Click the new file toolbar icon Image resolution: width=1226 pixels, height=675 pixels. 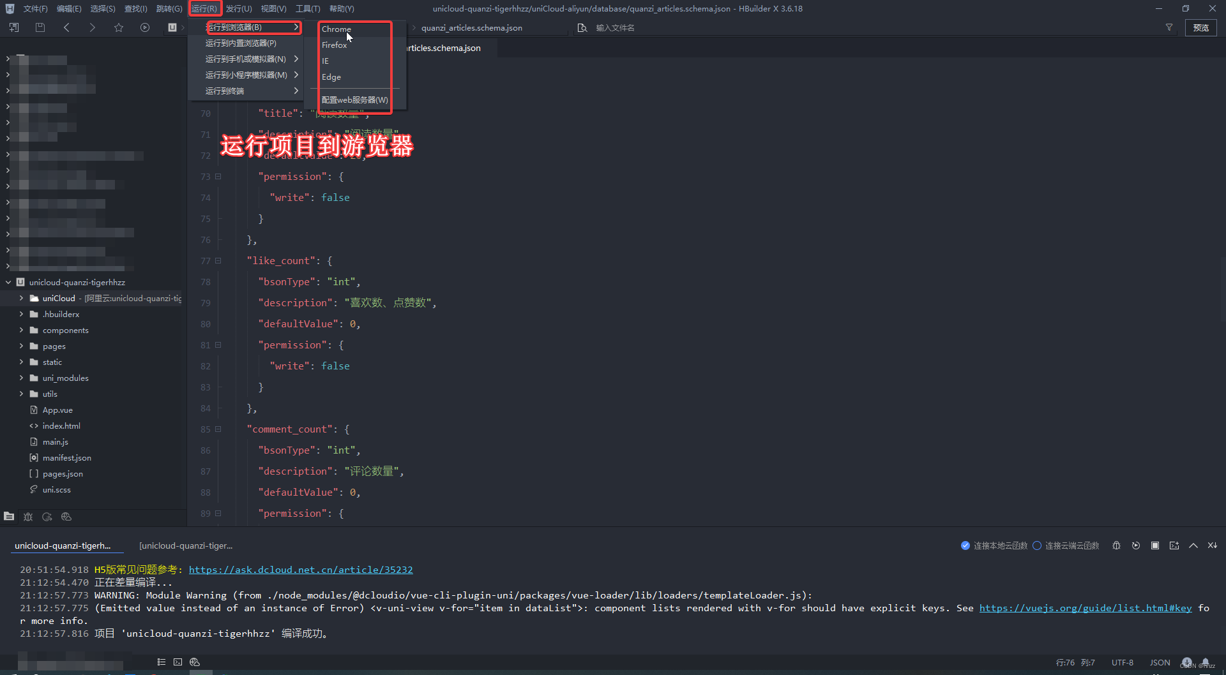pyautogui.click(x=14, y=27)
